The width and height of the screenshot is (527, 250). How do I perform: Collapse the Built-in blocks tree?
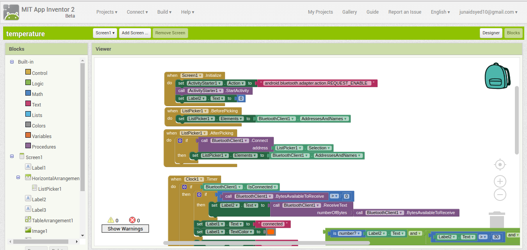[12, 62]
